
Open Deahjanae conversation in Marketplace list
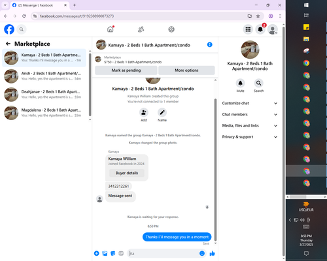pyautogui.click(x=44, y=95)
